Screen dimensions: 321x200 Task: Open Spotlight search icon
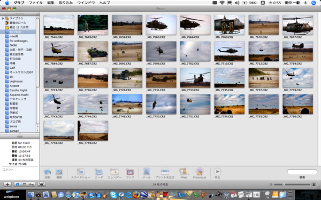[314, 3]
